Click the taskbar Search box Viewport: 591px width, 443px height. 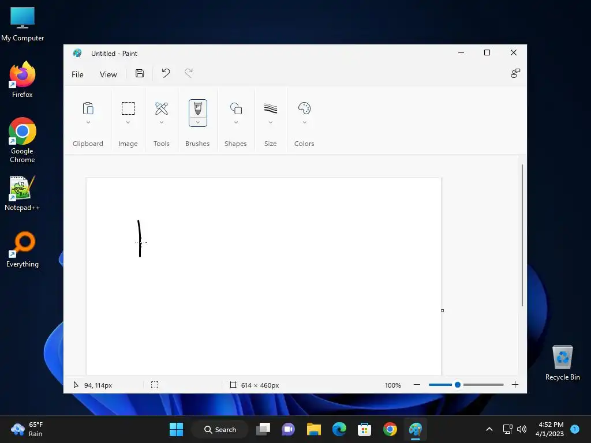pos(220,429)
